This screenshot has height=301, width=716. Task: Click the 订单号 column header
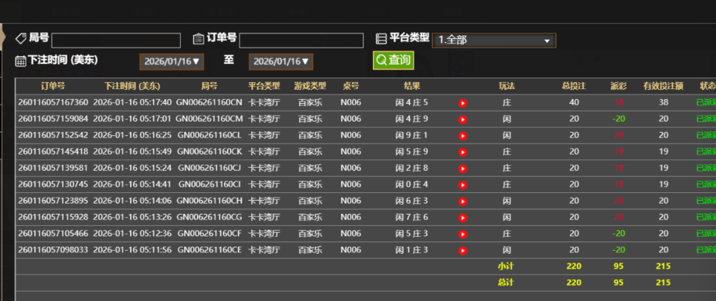(x=53, y=86)
